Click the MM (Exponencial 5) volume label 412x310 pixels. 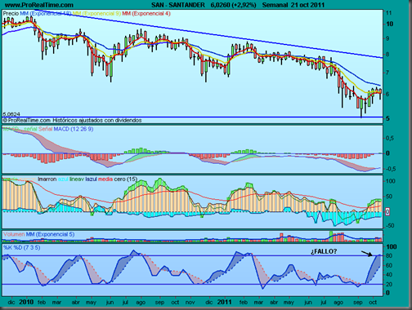point(50,234)
